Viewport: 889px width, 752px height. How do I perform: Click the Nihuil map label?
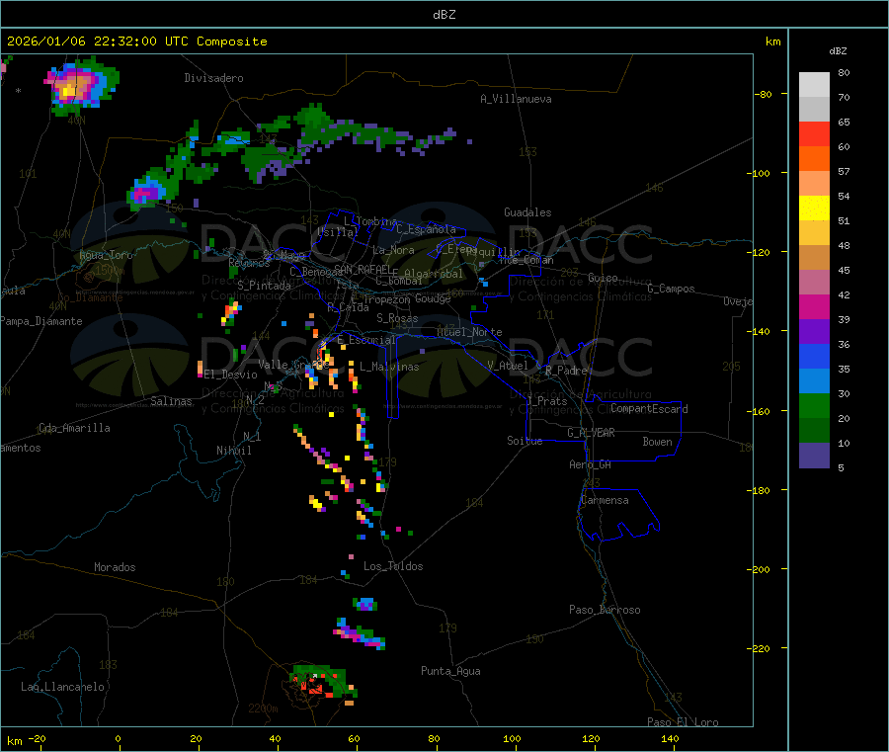tap(234, 451)
